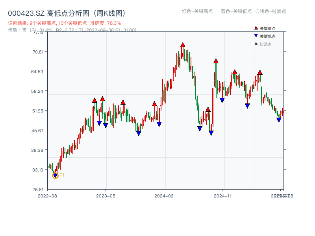315x236 pixels.
Task: Click the 26.81 y-axis label
Action: pyautogui.click(x=38, y=190)
